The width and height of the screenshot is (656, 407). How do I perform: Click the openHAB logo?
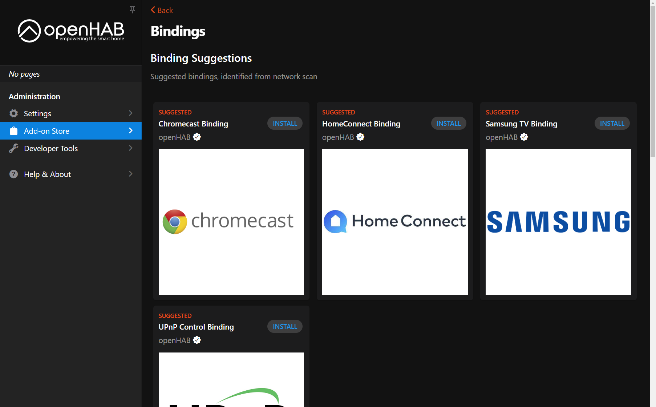coord(71,31)
